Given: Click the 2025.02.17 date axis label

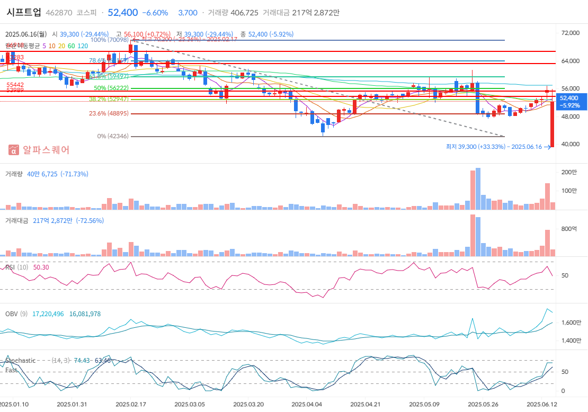Looking at the screenshot, I should (x=130, y=405).
